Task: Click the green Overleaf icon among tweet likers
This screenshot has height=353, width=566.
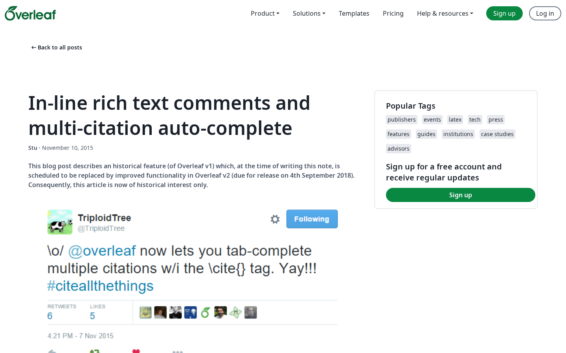Action: tap(206, 313)
